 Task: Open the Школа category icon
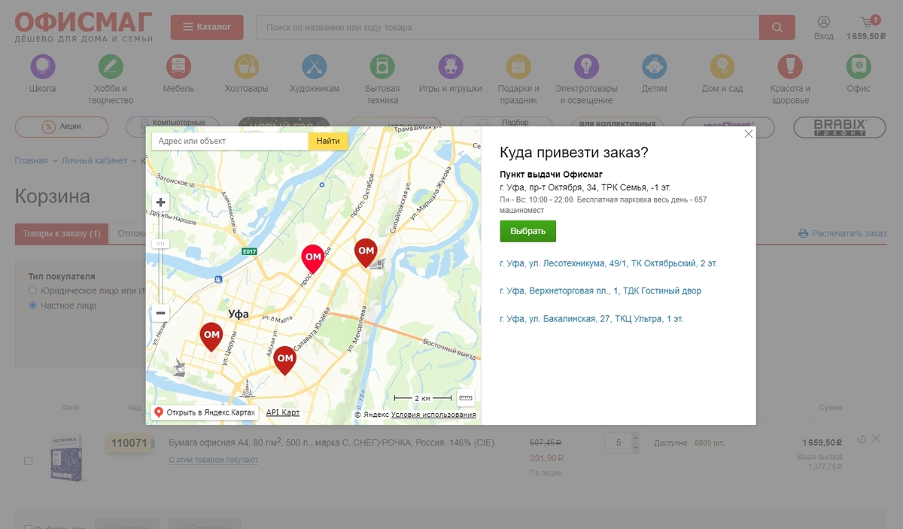coord(43,67)
